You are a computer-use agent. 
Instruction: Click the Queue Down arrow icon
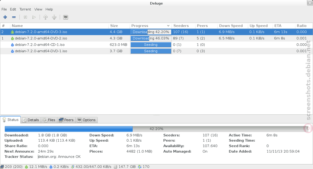54,17
